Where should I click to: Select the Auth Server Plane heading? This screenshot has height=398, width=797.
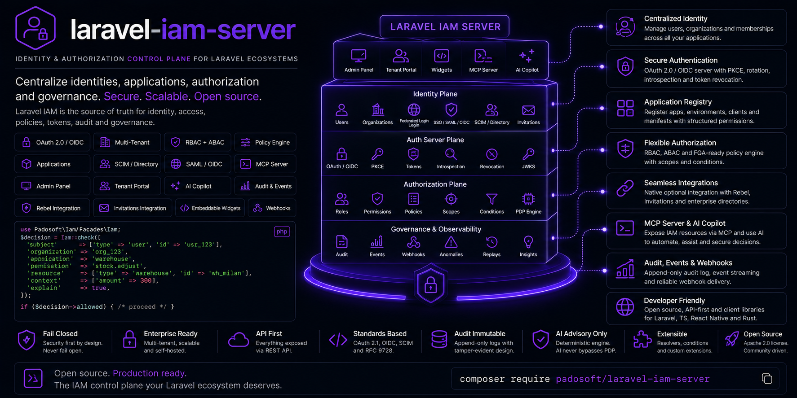[x=435, y=140]
